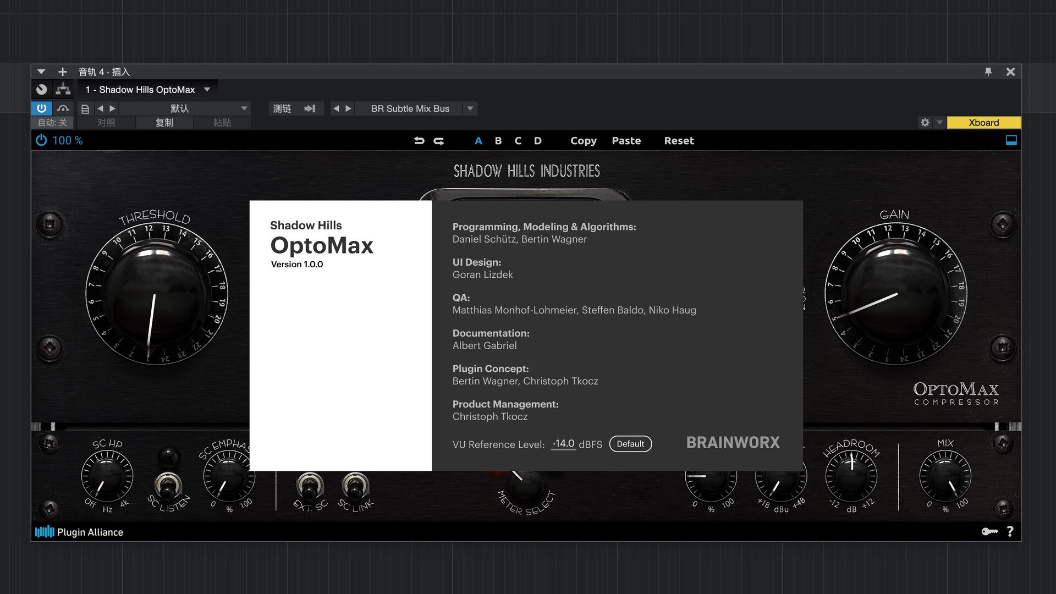Viewport: 1056px width, 594px height.
Task: Open the BR Subtle Mix Bus preset dropdown
Action: tap(470, 109)
